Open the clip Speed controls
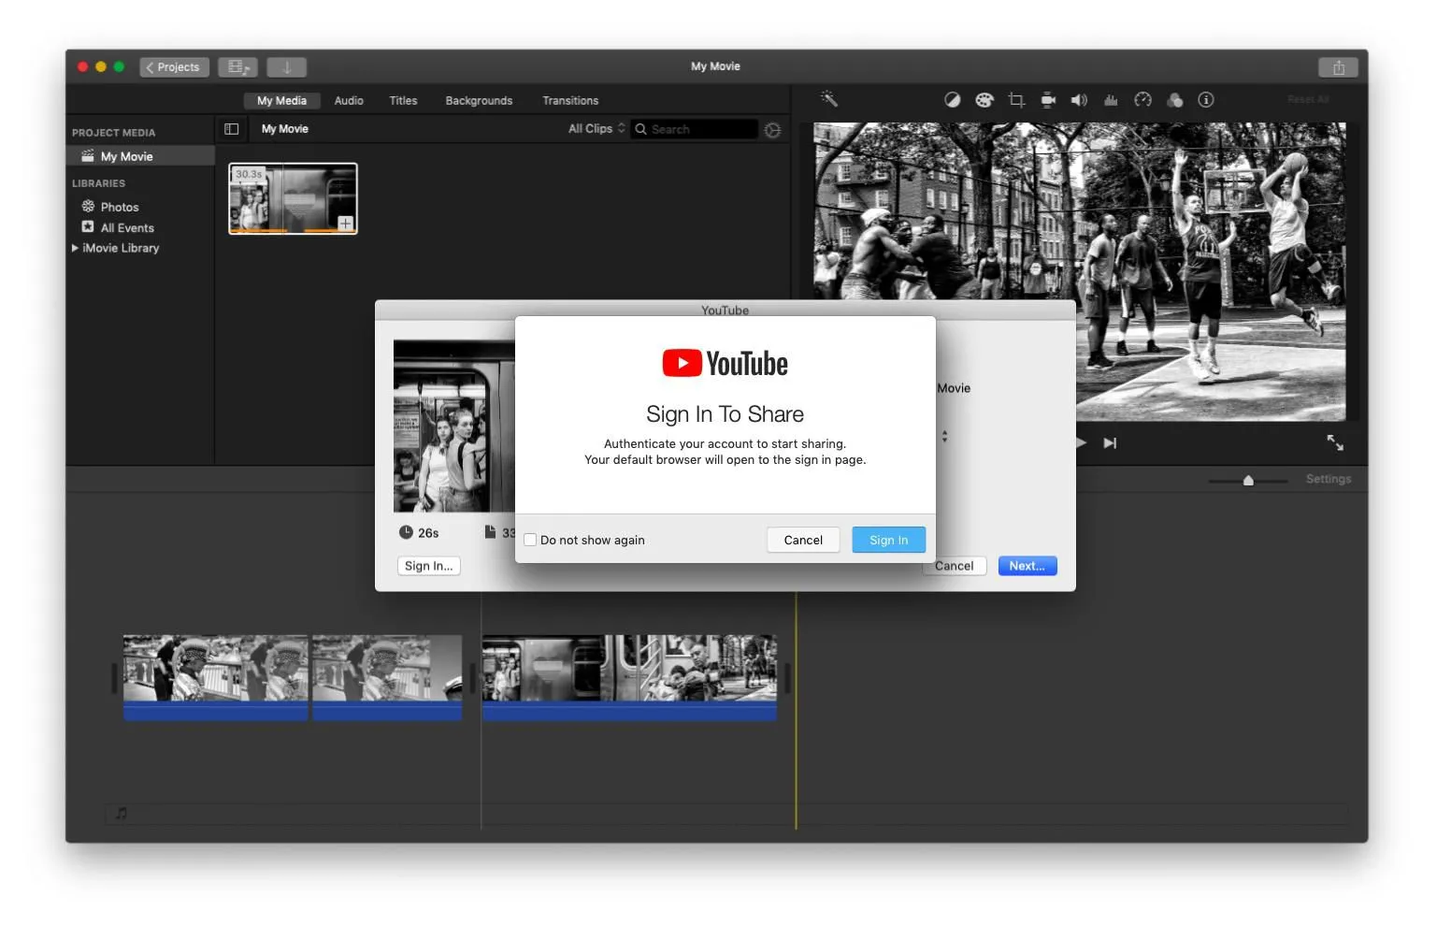Viewport: 1451px width, 925px height. pyautogui.click(x=1142, y=100)
